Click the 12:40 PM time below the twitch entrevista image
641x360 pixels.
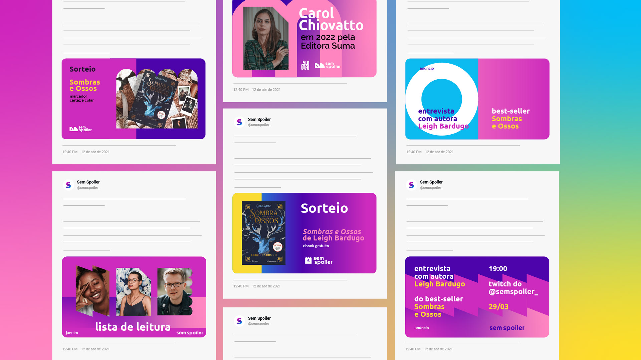[x=413, y=349]
